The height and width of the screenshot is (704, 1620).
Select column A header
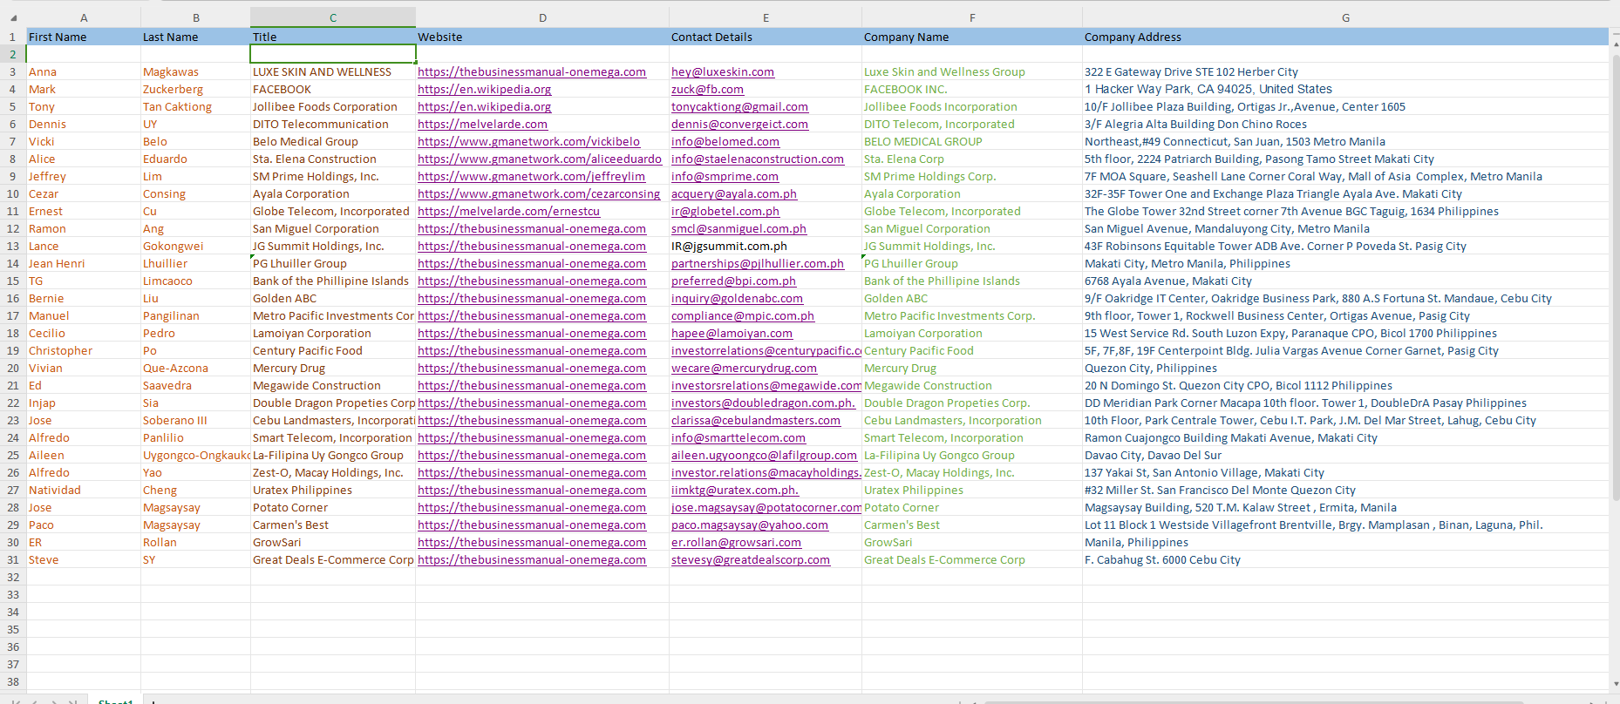(84, 17)
